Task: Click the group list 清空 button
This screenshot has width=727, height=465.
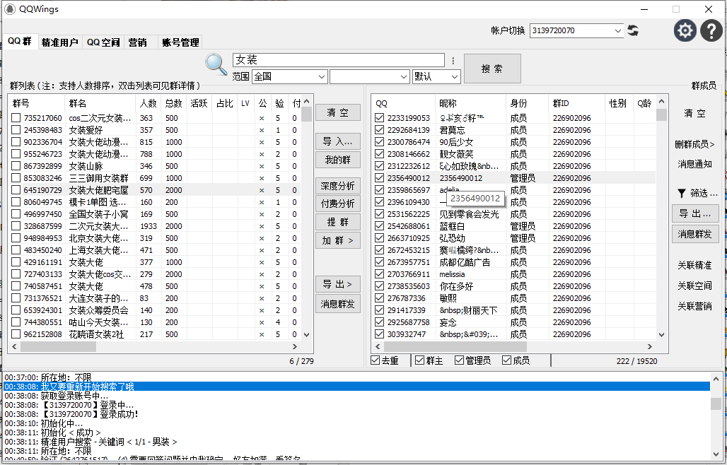Action: 338,112
